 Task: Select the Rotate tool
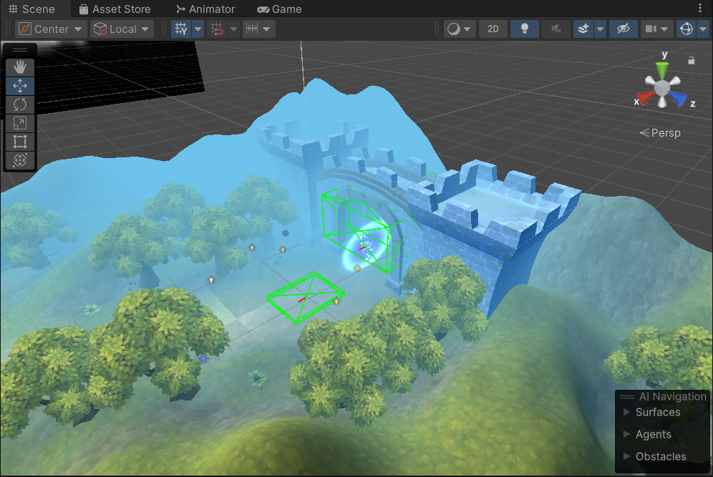coord(20,104)
